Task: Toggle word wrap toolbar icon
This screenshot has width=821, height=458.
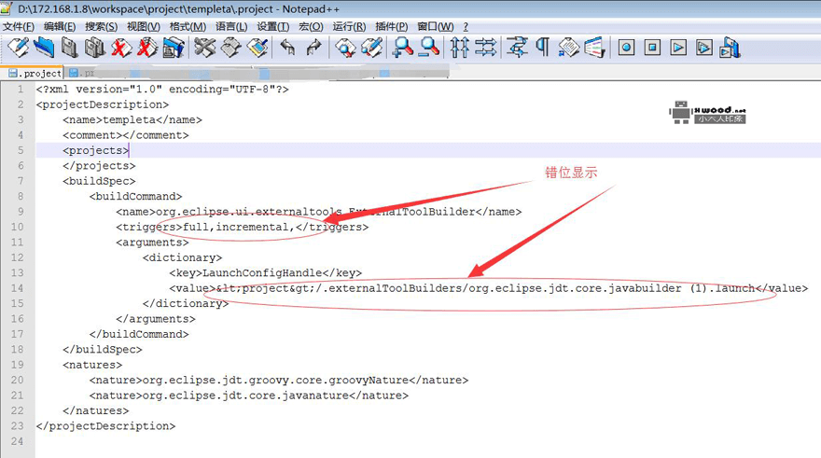Action: point(517,48)
